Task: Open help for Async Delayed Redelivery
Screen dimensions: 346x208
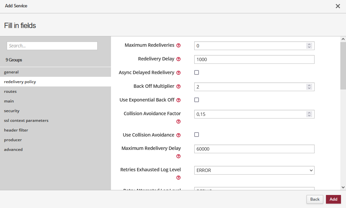Action: coord(179,73)
